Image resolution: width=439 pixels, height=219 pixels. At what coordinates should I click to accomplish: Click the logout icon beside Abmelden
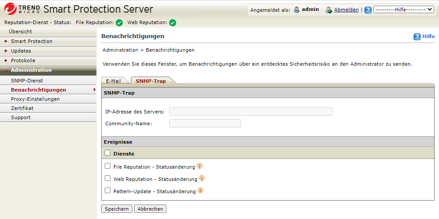(329, 10)
